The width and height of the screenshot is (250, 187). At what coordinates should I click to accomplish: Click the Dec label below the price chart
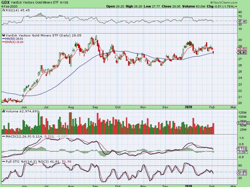(x=165, y=107)
